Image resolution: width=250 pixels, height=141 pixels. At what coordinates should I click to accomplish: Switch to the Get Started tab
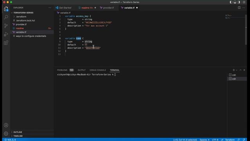click(63, 8)
